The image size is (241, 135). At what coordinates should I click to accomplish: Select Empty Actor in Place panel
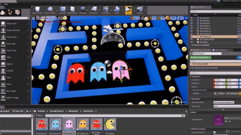pyautogui.click(x=15, y=24)
